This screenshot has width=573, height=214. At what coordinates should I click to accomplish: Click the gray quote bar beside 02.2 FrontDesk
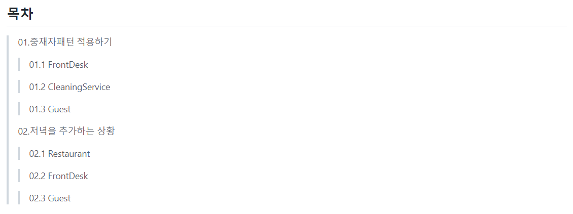[x=19, y=176]
